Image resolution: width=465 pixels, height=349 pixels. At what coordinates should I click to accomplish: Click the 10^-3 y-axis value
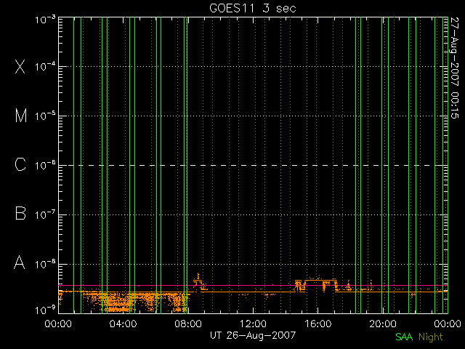[x=45, y=20]
